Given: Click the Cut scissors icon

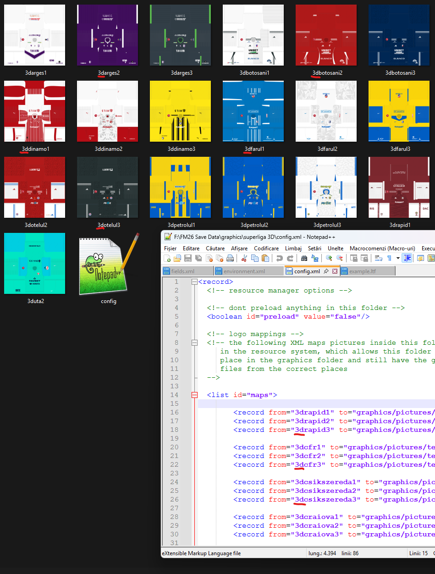Looking at the screenshot, I should coord(244,259).
